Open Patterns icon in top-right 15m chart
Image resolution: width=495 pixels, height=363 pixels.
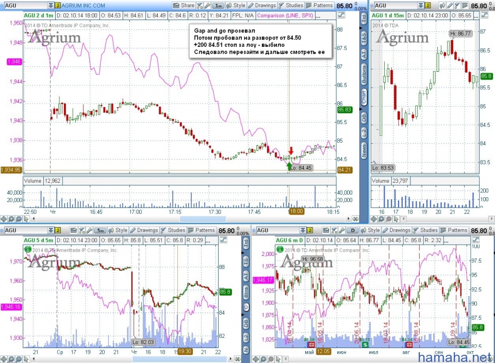pyautogui.click(x=465, y=5)
